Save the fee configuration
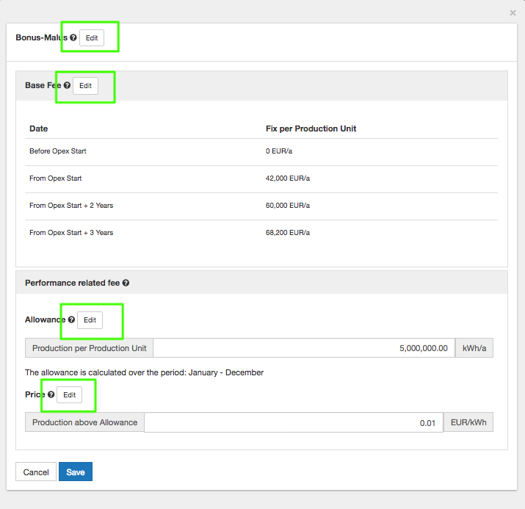Viewport: 525px width, 509px height. pyautogui.click(x=76, y=472)
